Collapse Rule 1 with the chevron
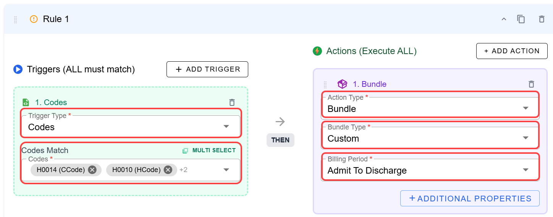Image resolution: width=553 pixels, height=217 pixels. [x=504, y=19]
